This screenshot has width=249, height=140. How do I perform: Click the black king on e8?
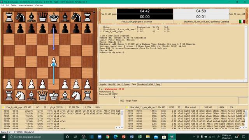pos(54,17)
